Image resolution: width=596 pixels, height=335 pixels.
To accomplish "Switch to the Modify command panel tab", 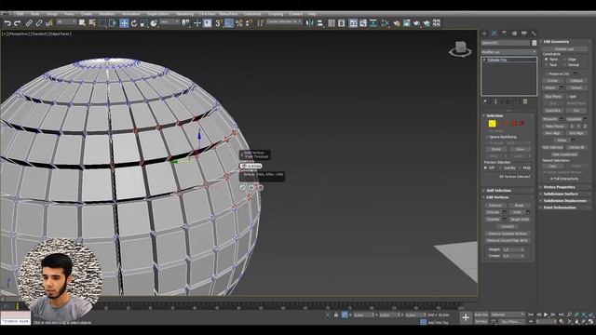I will coord(494,33).
